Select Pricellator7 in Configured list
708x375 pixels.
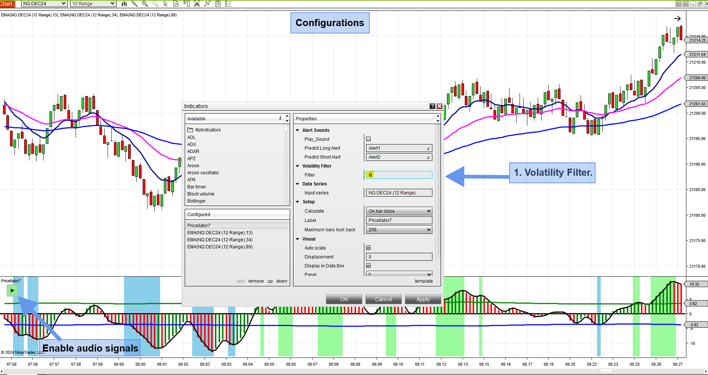click(x=237, y=226)
